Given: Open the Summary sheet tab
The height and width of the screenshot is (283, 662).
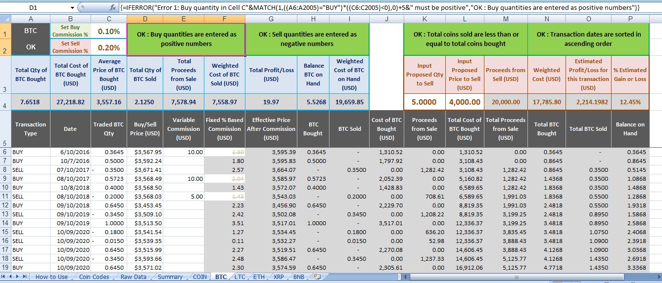Looking at the screenshot, I should pos(170,277).
